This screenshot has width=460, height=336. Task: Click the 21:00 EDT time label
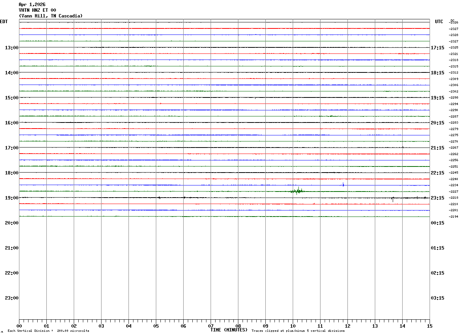pyautogui.click(x=11, y=248)
